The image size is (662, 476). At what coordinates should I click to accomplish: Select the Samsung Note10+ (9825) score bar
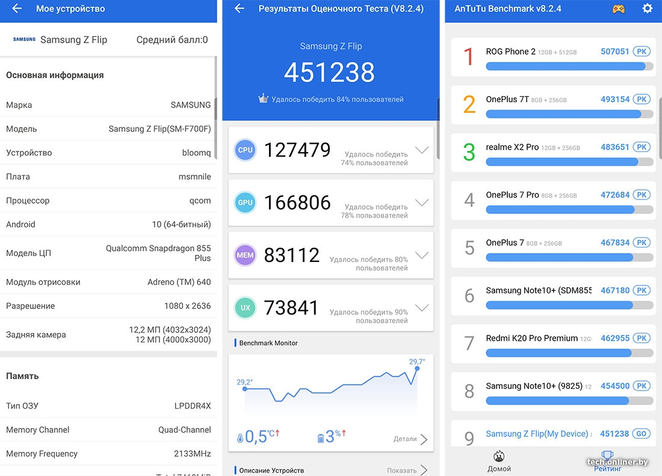pos(569,400)
